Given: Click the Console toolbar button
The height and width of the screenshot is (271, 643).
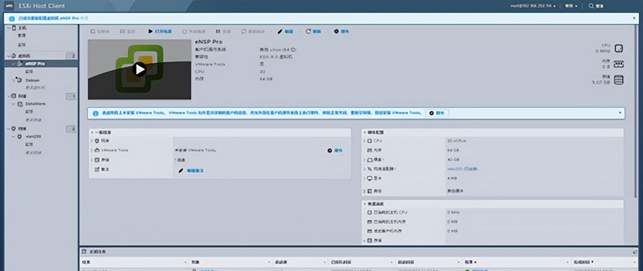Looking at the screenshot, I should point(100,31).
